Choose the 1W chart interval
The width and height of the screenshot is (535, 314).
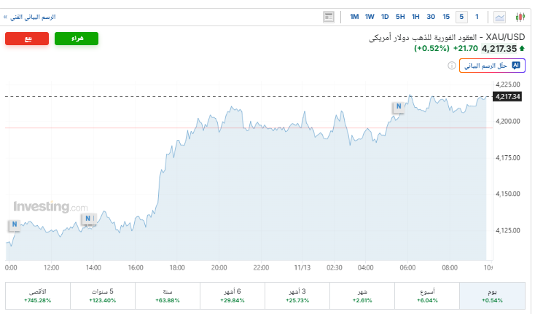[370, 17]
